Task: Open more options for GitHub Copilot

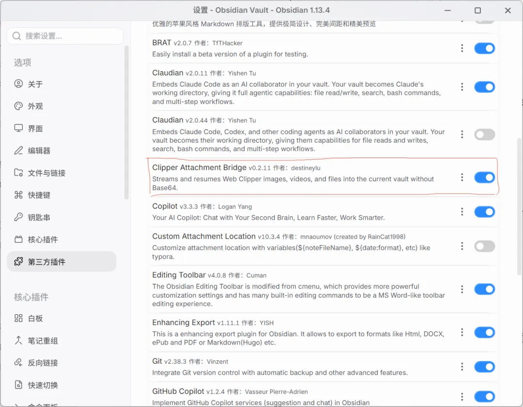Action: [462, 397]
